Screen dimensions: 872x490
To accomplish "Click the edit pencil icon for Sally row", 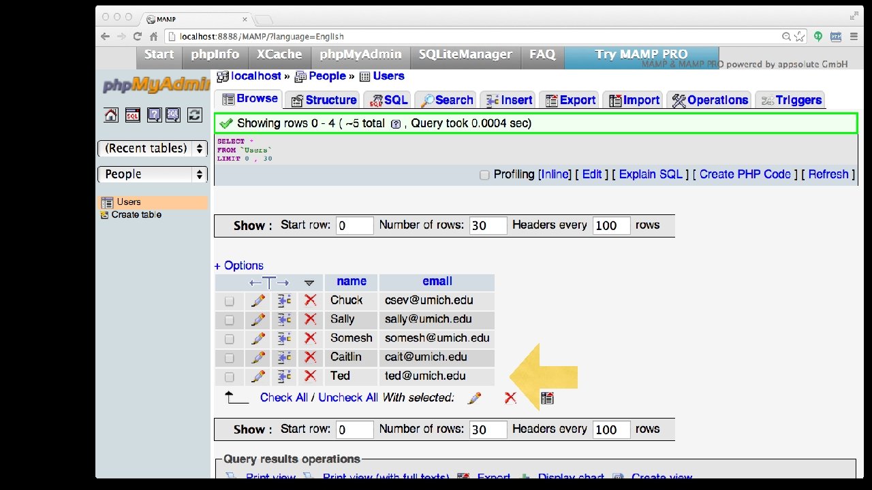I will (x=258, y=319).
